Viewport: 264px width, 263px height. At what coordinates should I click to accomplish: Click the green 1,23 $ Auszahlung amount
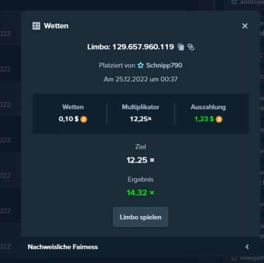(x=204, y=119)
